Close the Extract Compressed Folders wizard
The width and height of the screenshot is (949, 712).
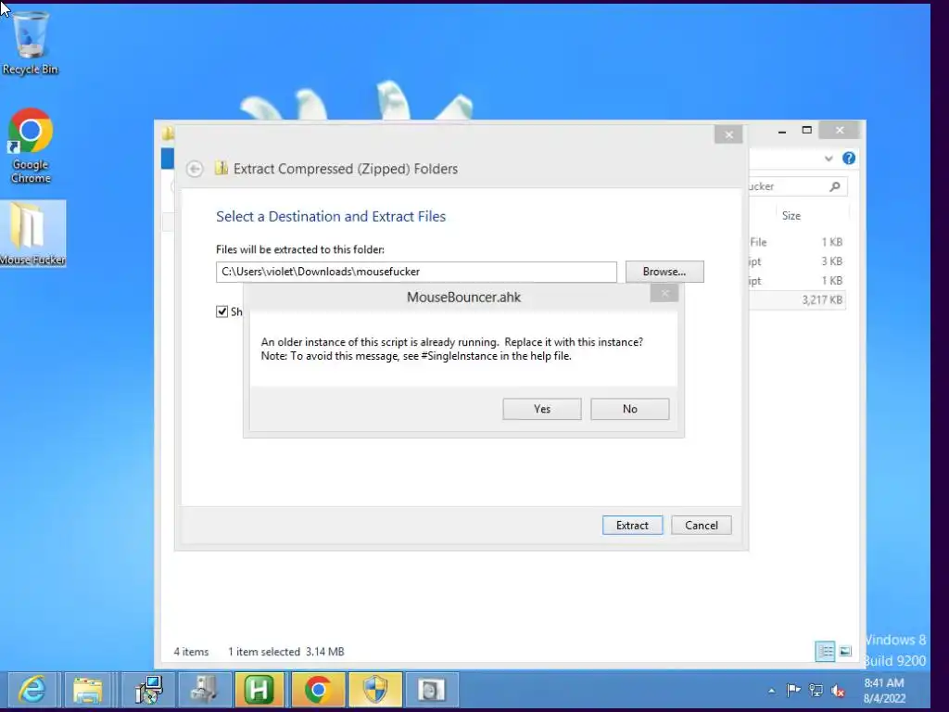[x=728, y=134]
